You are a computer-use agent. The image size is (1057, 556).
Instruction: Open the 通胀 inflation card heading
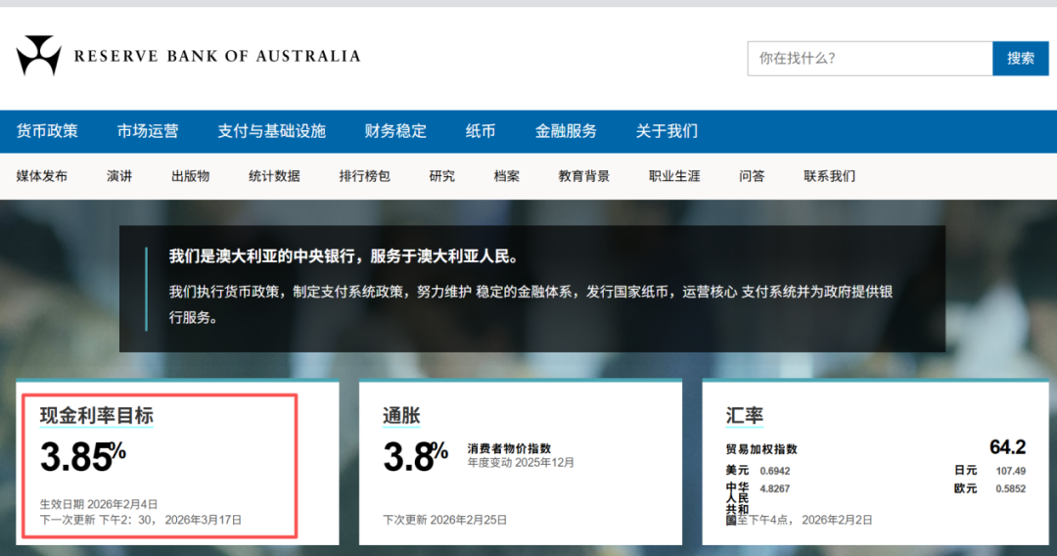click(x=401, y=416)
